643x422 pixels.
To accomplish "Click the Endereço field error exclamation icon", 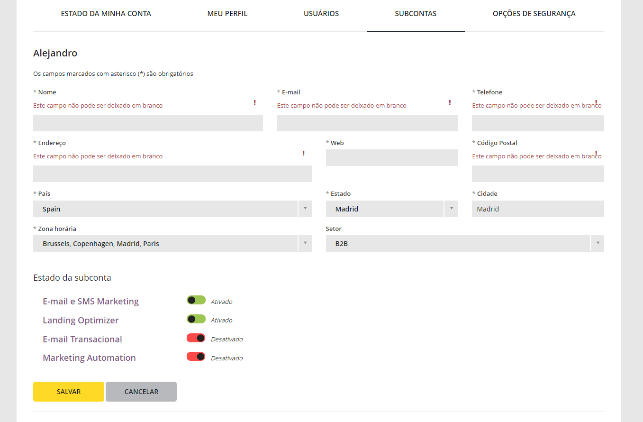I will [x=303, y=153].
